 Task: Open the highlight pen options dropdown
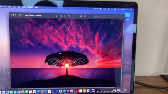[77, 16]
